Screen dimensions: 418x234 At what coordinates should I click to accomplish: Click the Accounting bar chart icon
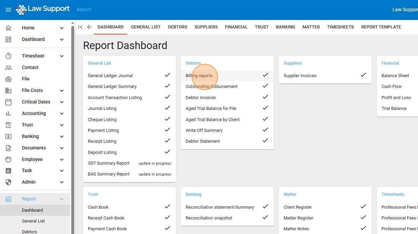pos(8,113)
